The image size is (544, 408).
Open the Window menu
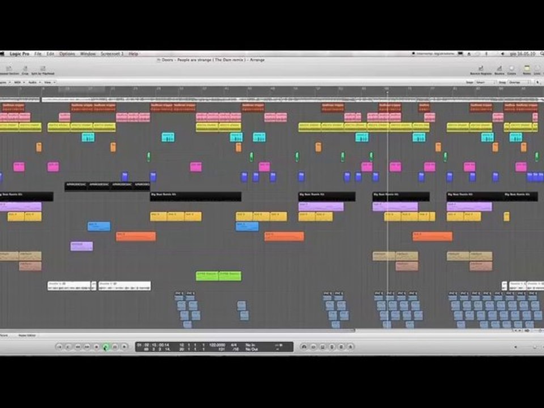(88, 54)
